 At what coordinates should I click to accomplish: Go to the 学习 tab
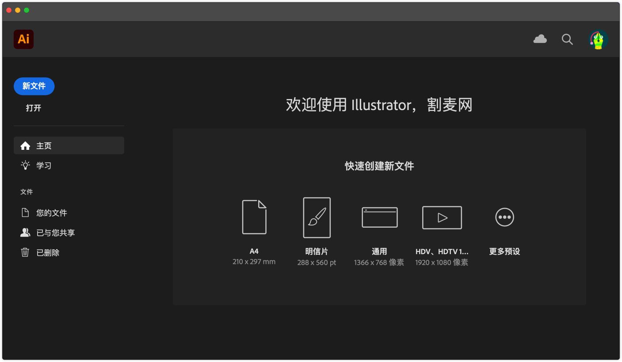coord(44,166)
